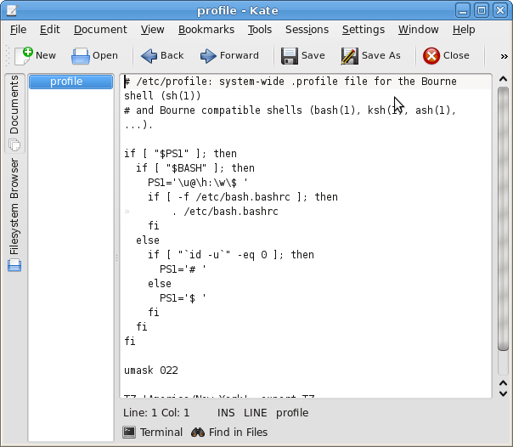Click the Save As toolbar icon
Viewport: 513px width, 447px height.
[x=349, y=56]
